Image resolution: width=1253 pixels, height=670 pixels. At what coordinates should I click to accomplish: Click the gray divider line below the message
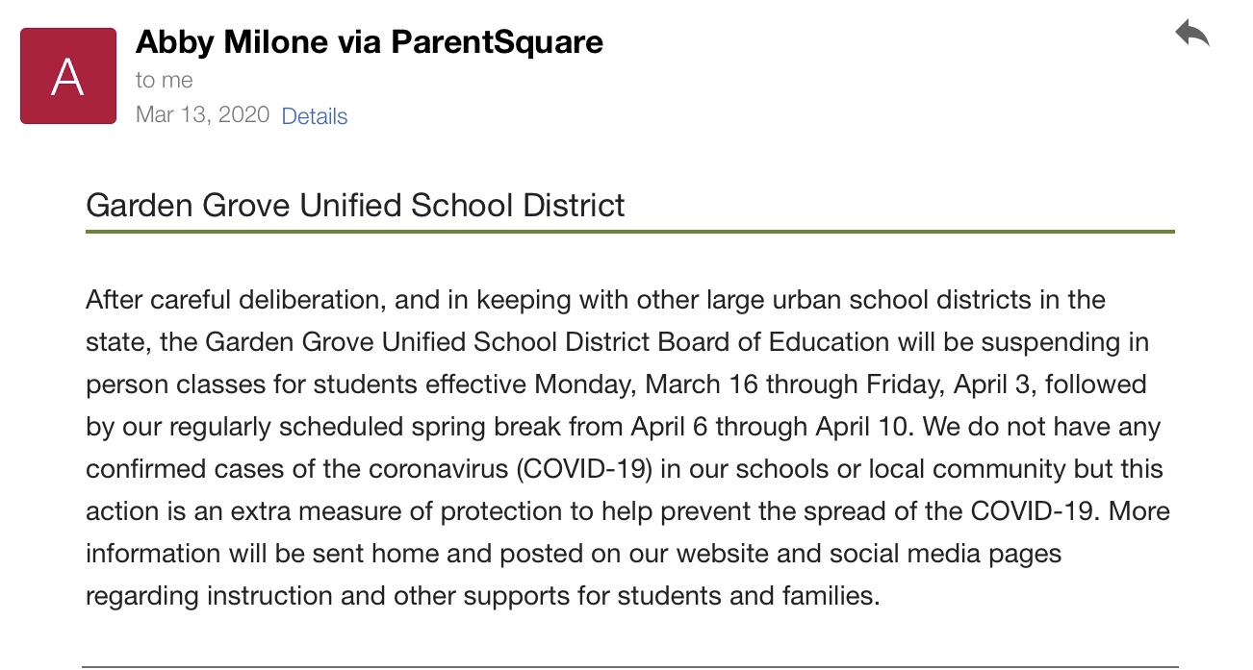629,665
